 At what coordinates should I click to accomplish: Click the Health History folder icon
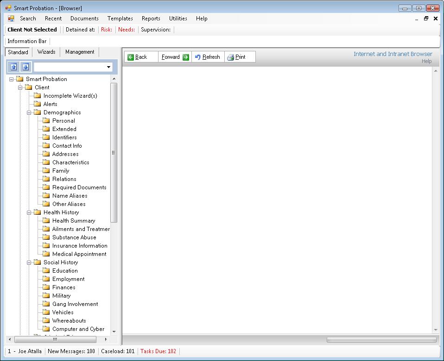(38, 212)
